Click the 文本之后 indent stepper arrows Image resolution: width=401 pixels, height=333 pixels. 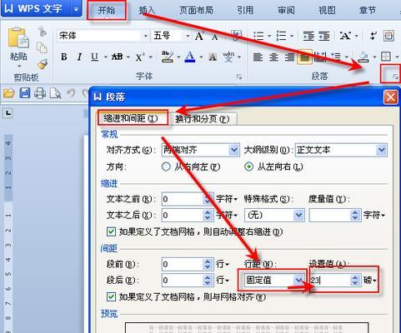point(208,215)
